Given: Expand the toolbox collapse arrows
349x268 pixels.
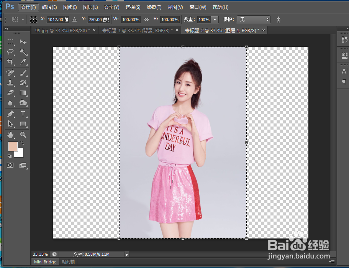Looking at the screenshot, I should pos(7,28).
